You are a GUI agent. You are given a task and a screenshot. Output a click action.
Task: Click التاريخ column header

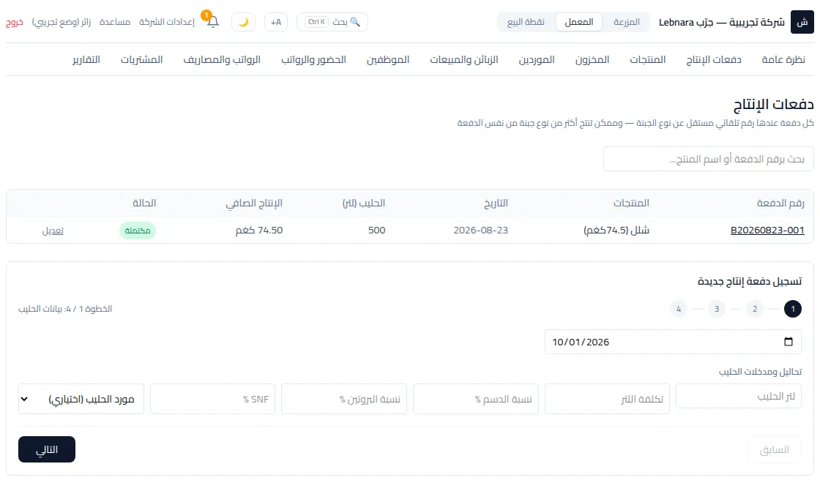pyautogui.click(x=494, y=203)
